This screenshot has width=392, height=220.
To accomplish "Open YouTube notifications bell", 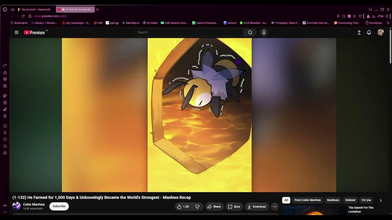I will (x=369, y=32).
